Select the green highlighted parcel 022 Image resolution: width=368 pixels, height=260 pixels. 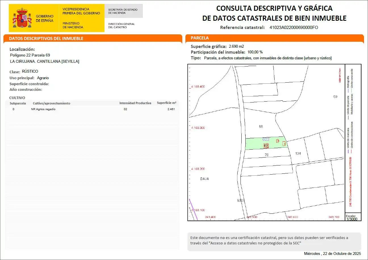266,144
